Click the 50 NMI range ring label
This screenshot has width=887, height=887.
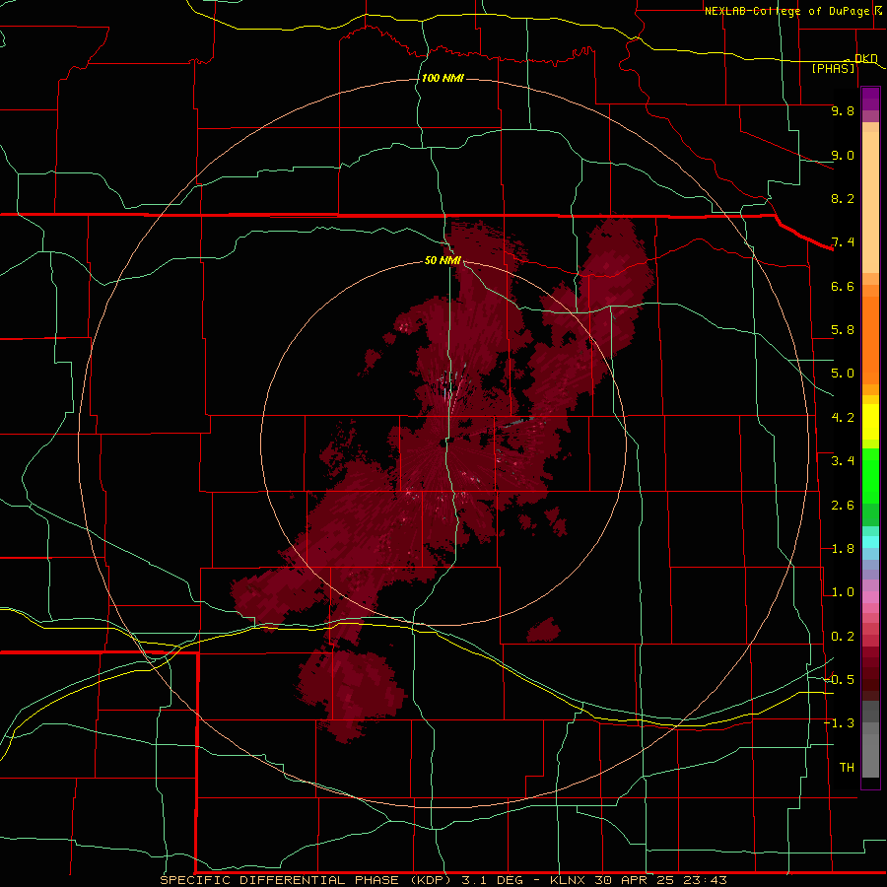[443, 260]
